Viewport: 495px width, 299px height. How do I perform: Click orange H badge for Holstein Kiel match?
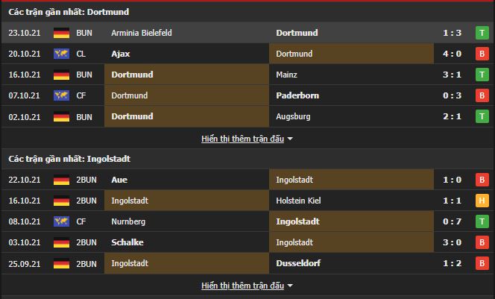click(x=482, y=201)
